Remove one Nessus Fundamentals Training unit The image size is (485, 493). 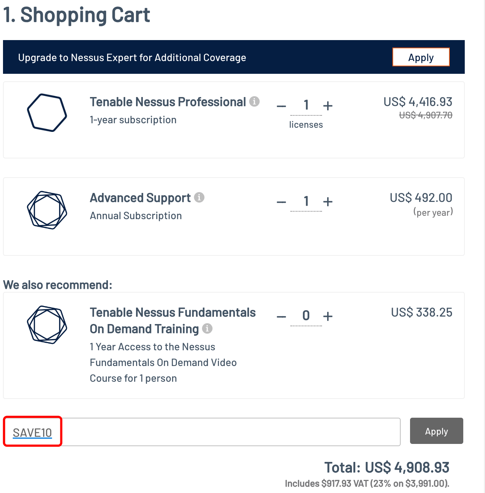281,317
